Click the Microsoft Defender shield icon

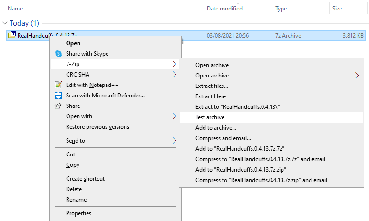58,96
